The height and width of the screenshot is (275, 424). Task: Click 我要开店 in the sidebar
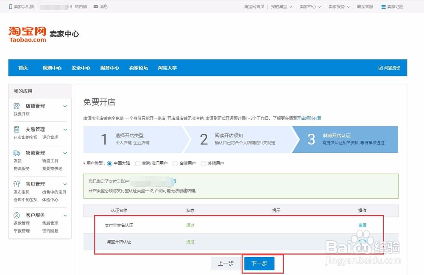pyautogui.click(x=22, y=114)
